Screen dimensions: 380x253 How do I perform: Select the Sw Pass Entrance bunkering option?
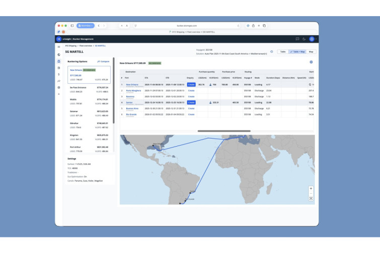point(89,90)
